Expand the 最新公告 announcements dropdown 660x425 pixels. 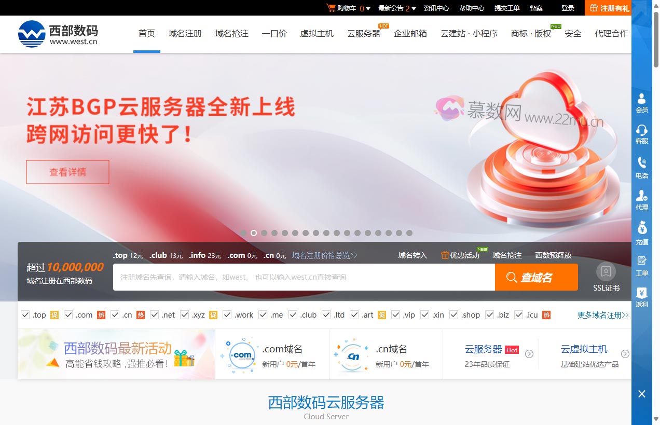(414, 8)
